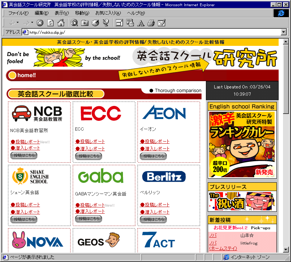Open AEON's 投稿レポート link
The width and height of the screenshot is (291, 262).
[x=155, y=142]
